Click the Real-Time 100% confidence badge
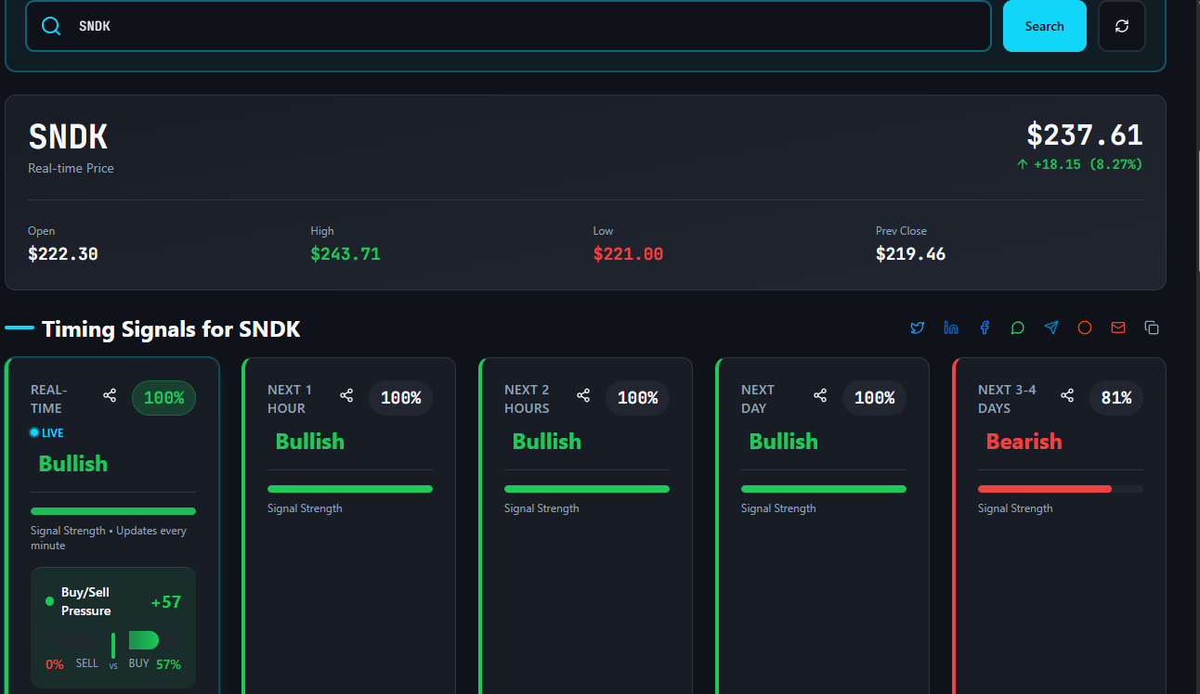 (x=164, y=398)
